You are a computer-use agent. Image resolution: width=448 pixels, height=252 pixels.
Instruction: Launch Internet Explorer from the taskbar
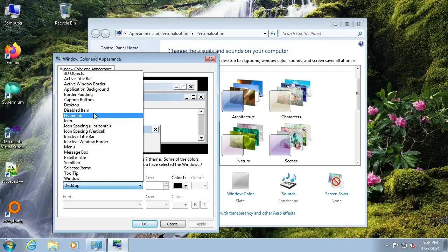point(31,245)
